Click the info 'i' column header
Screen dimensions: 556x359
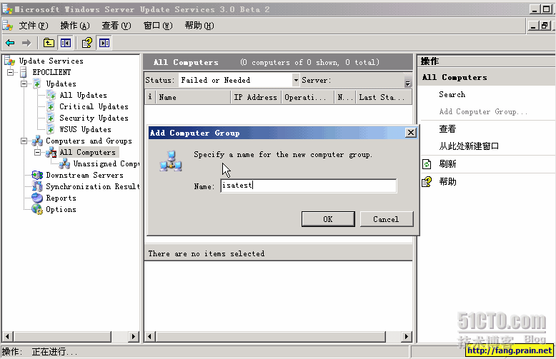coord(150,97)
